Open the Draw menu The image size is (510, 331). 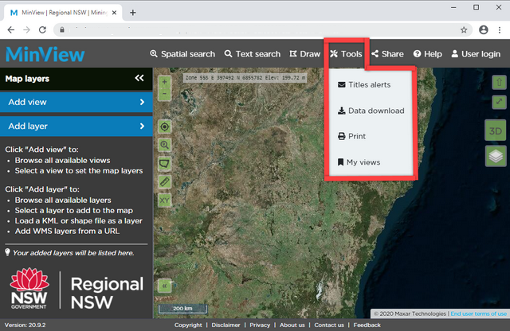305,54
